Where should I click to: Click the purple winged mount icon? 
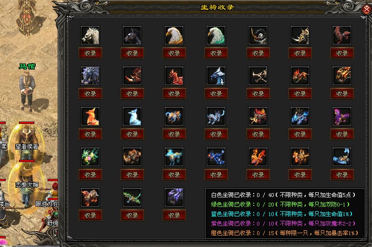342,116
